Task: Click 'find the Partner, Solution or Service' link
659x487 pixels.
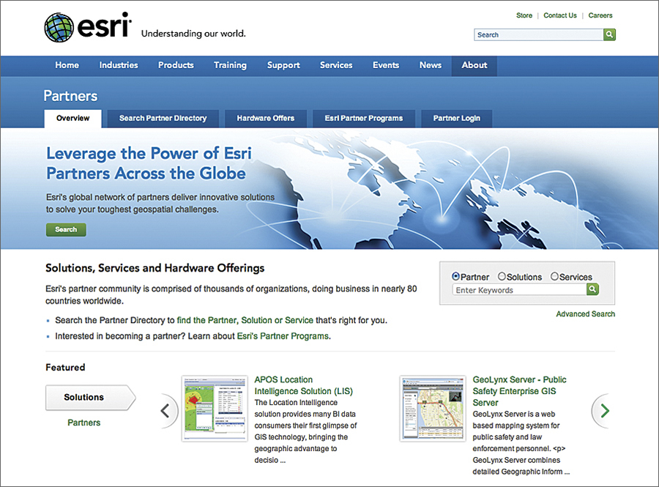Action: tap(245, 320)
